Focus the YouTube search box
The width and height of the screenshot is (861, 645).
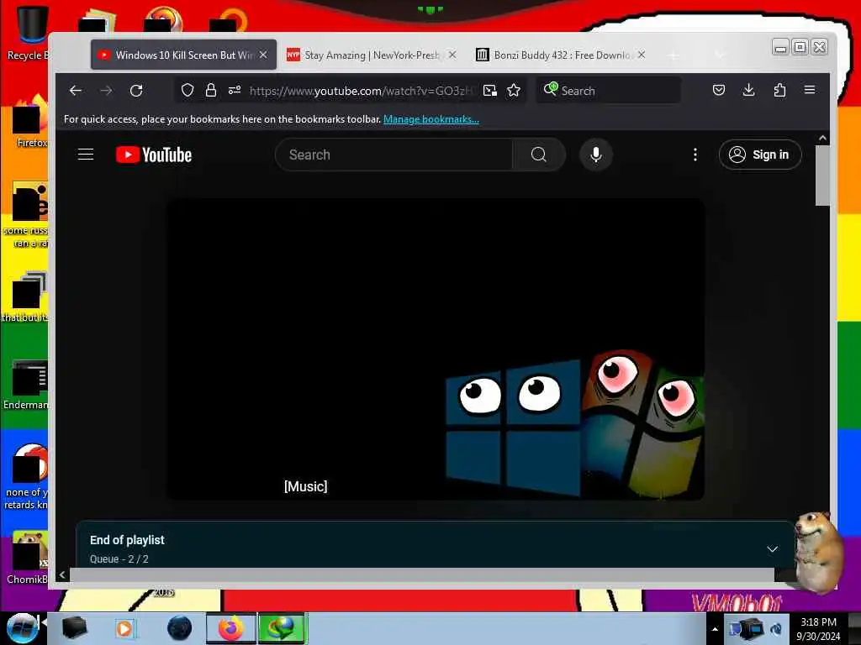(394, 155)
